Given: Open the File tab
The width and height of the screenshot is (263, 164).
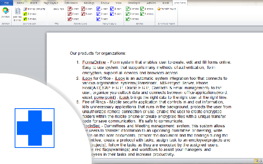Looking at the screenshot, I should (x=6, y=3).
